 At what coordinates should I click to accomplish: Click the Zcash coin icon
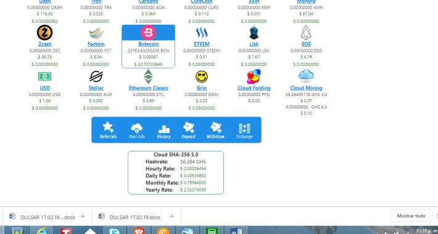pyautogui.click(x=44, y=33)
